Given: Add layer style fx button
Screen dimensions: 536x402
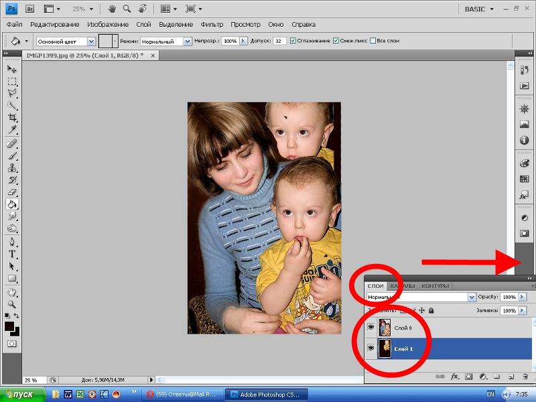Looking at the screenshot, I should [x=454, y=377].
